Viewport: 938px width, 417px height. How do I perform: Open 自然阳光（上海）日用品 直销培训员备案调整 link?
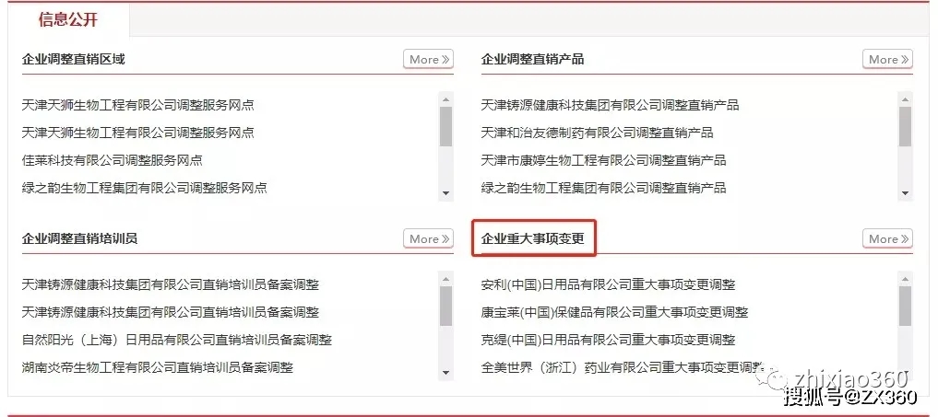point(176,340)
